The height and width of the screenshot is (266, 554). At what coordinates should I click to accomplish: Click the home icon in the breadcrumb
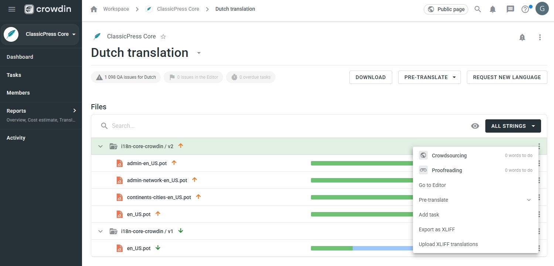point(93,9)
